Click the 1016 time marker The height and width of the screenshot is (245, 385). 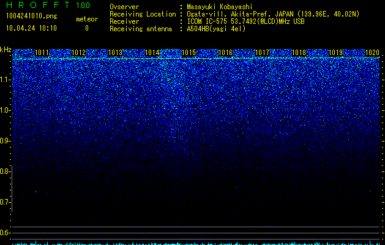click(225, 53)
